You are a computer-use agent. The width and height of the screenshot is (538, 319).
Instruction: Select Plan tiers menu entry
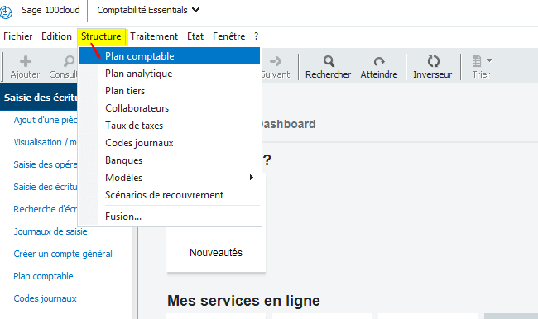coord(170,91)
